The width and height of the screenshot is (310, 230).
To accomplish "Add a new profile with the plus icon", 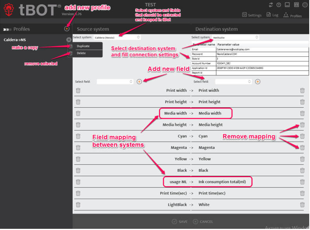I will [67, 29].
